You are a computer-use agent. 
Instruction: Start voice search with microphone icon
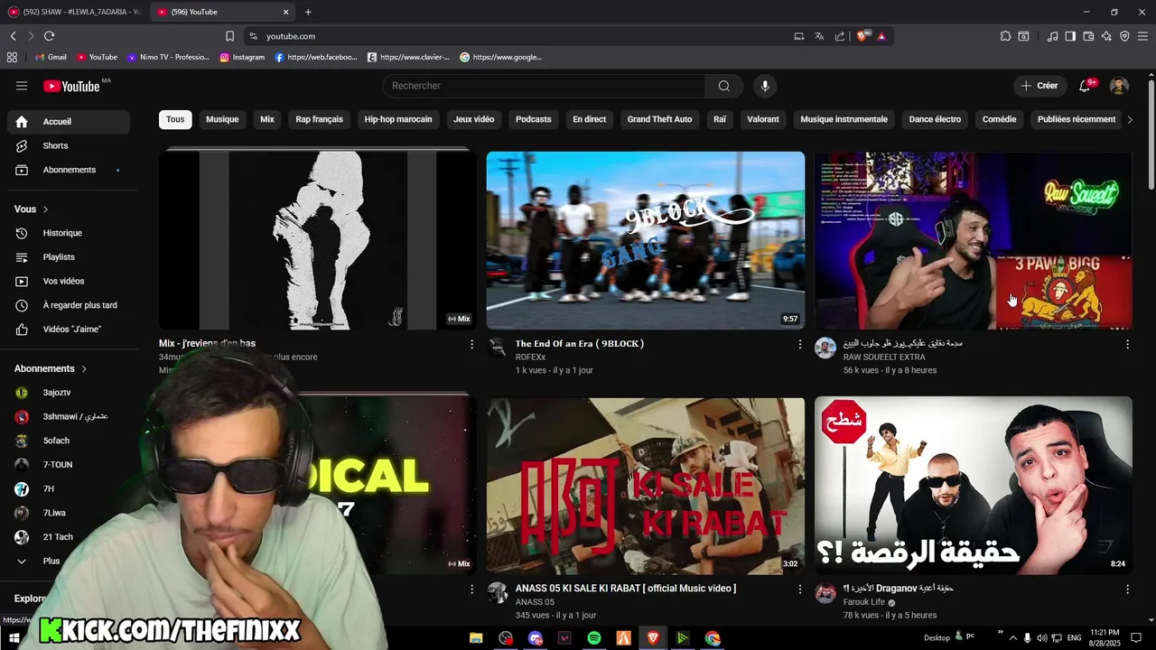(x=765, y=86)
